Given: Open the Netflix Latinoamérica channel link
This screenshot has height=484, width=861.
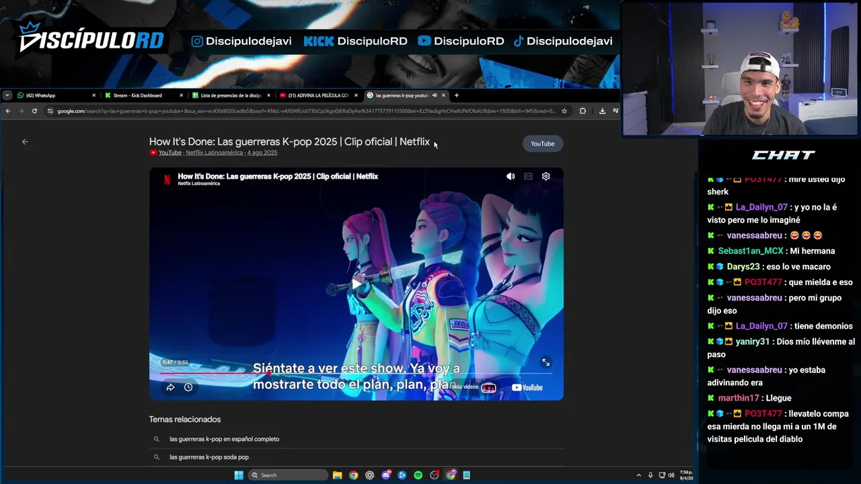Looking at the screenshot, I should point(214,153).
